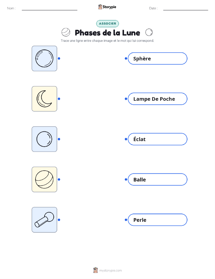Image resolution: width=215 pixels, height=279 pixels.
Task: Click the Date line field
Action: point(186,8)
